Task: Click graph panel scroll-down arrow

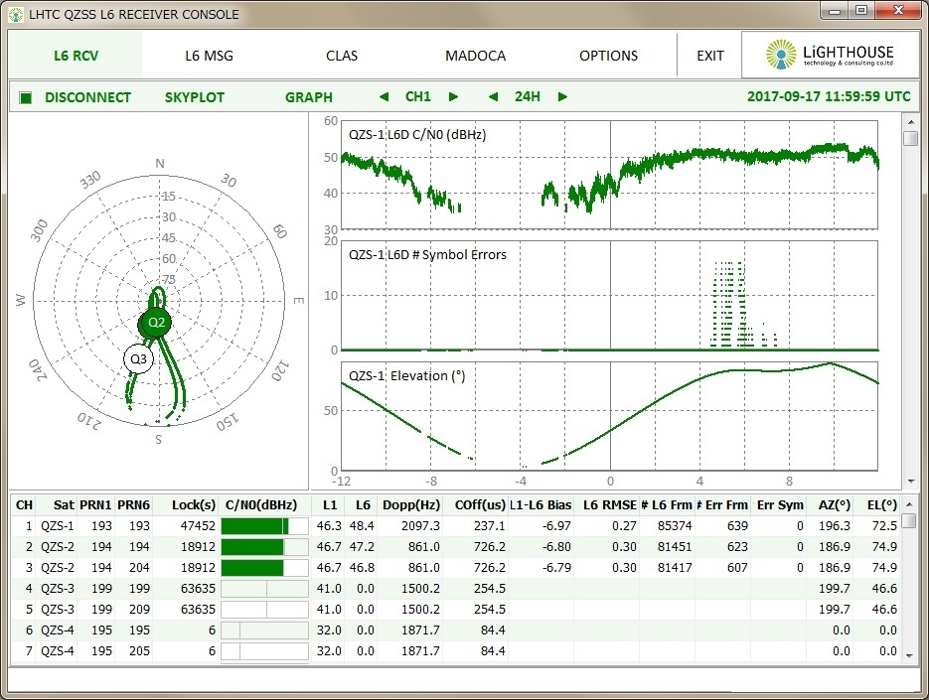Action: point(910,481)
